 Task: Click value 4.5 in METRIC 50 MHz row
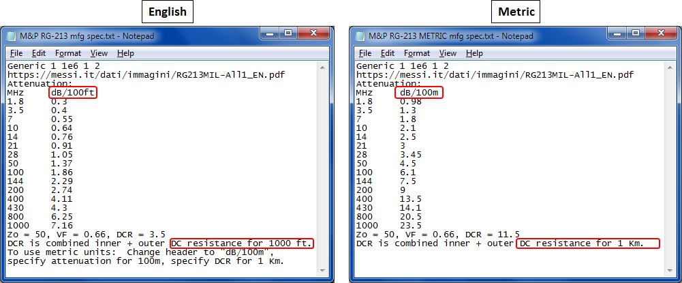click(x=407, y=164)
